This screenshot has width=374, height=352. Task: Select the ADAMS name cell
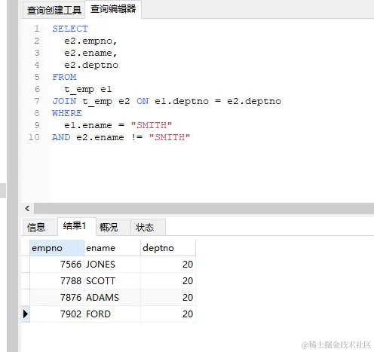tap(112, 298)
